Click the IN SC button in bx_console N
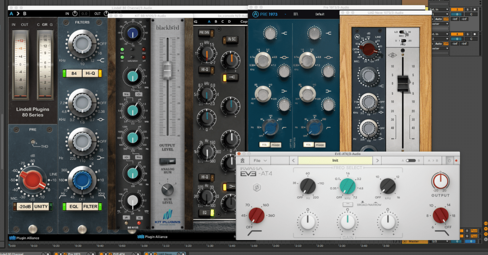The image size is (488, 255). [231, 39]
